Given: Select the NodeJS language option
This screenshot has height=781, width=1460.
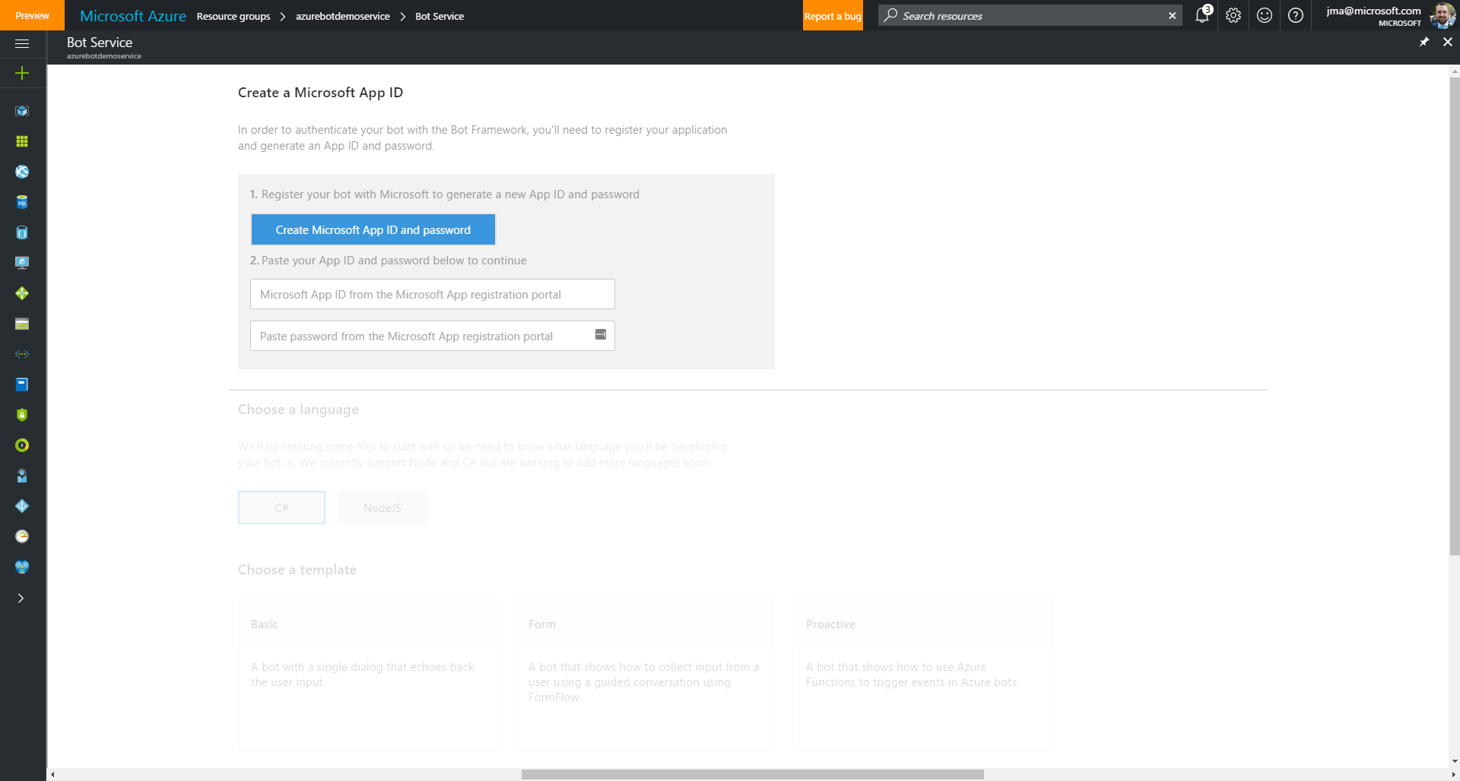Looking at the screenshot, I should click(382, 507).
